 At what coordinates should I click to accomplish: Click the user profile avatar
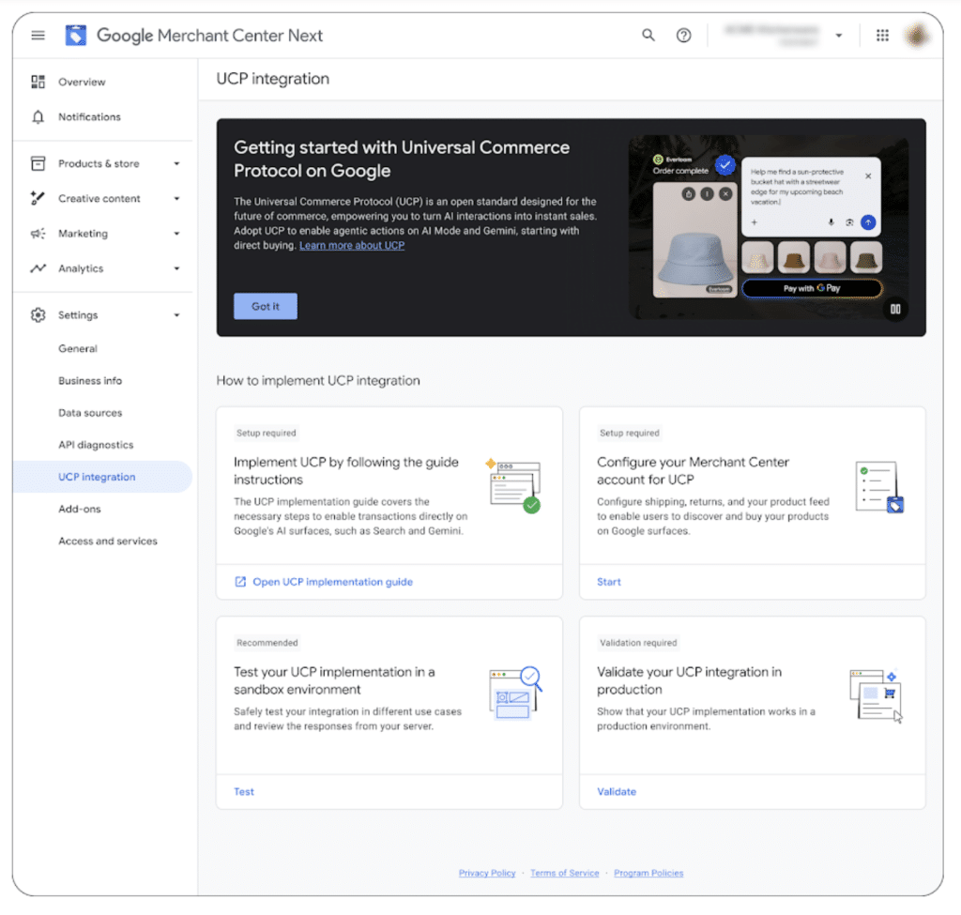pyautogui.click(x=916, y=36)
